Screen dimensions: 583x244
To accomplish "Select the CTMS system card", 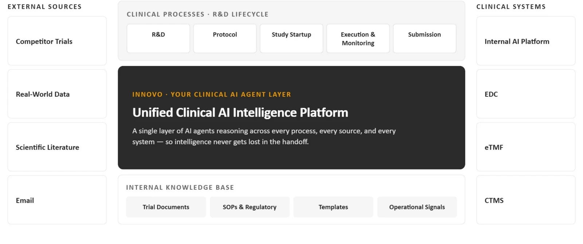I will click(526, 200).
